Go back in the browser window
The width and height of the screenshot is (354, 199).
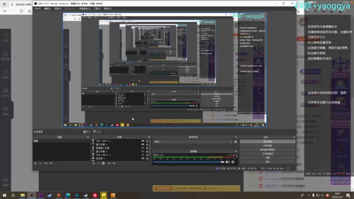[x=5, y=11]
